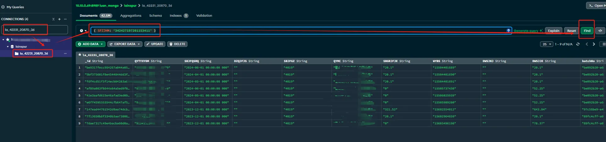The height and width of the screenshot is (142, 606).
Task: Open the EXPORT DATA dropdown
Action: pyautogui.click(x=125, y=44)
